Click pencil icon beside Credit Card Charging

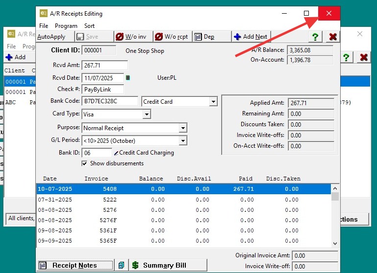(x=116, y=153)
